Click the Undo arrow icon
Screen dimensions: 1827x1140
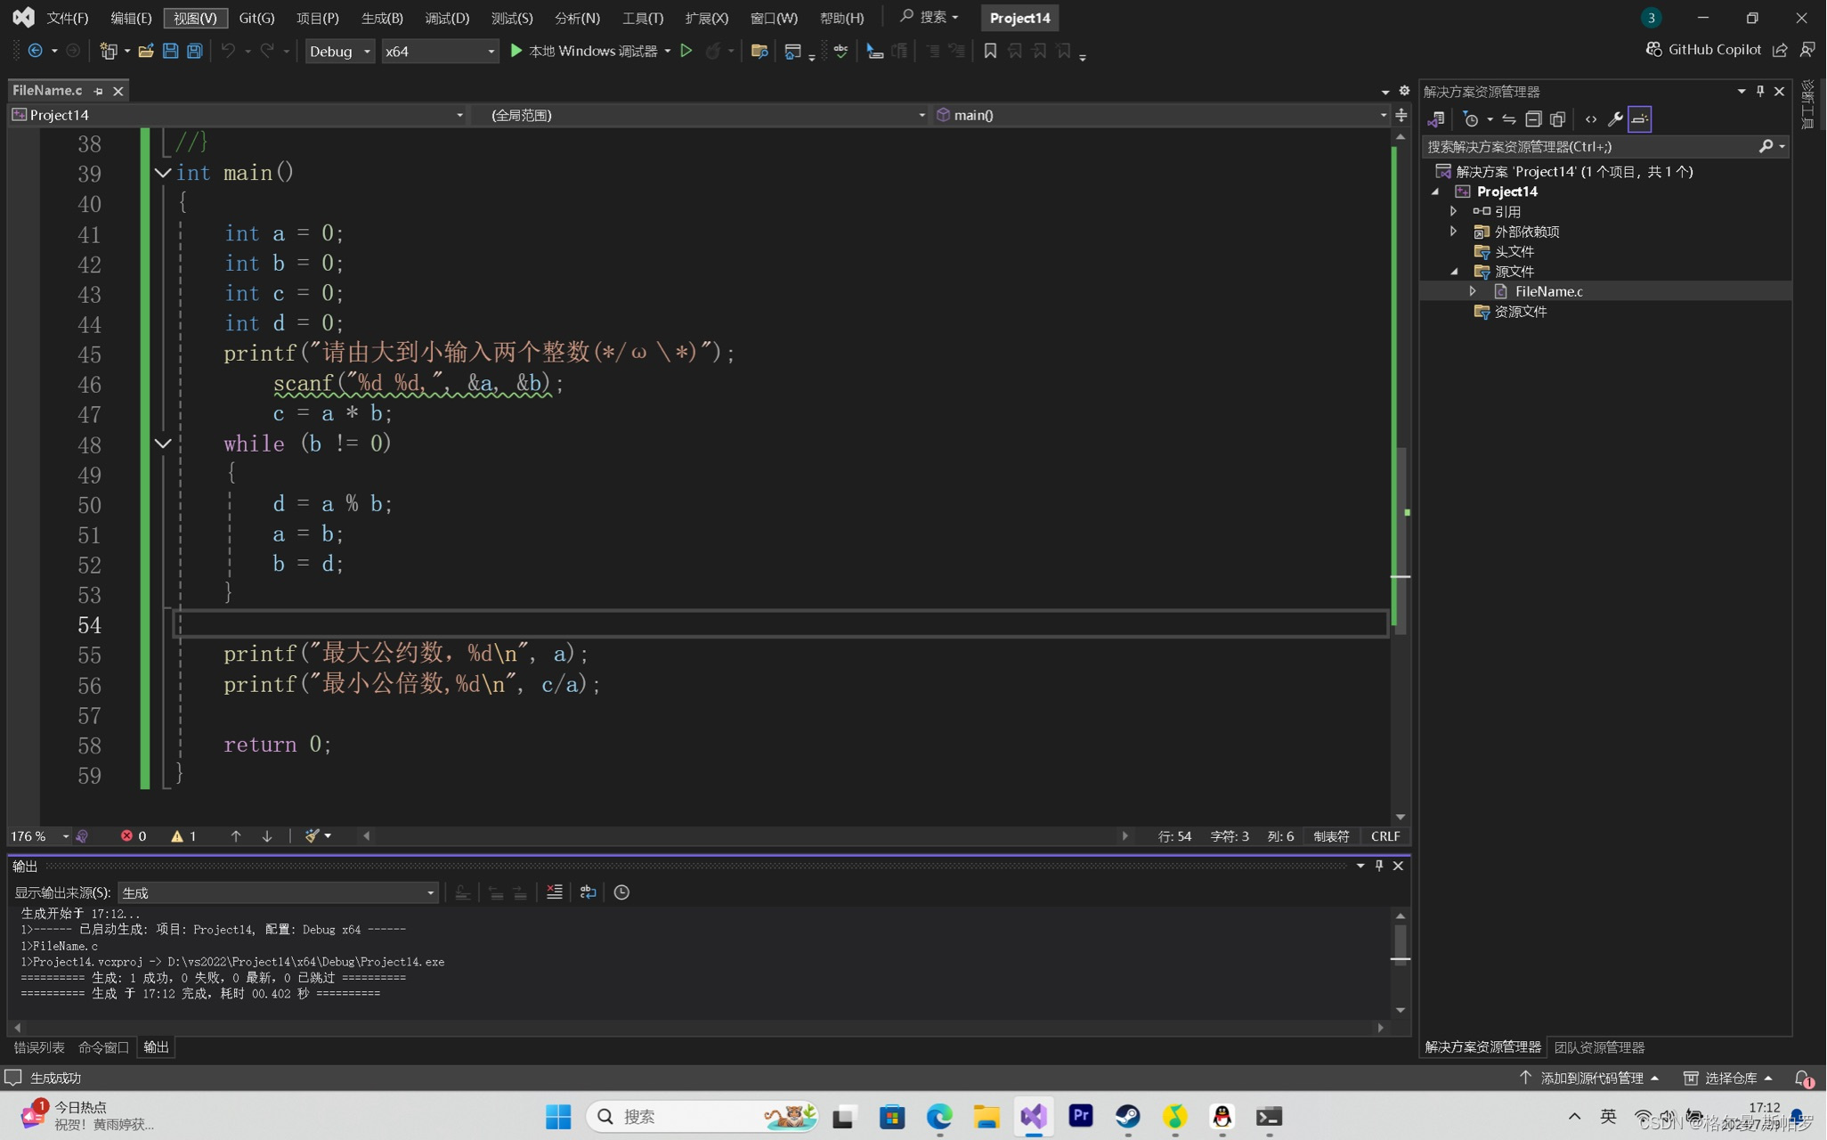pos(229,51)
